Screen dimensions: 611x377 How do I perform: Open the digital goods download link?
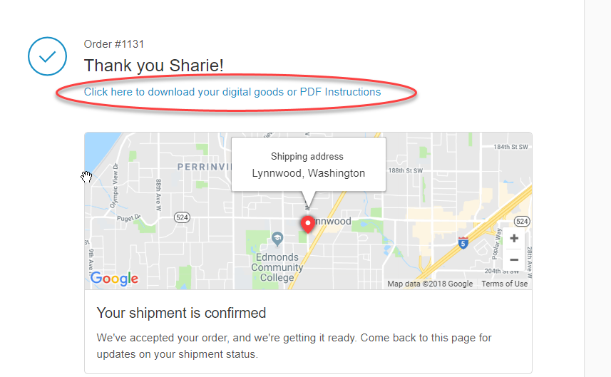click(232, 92)
